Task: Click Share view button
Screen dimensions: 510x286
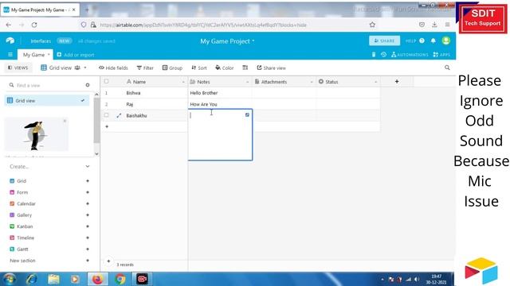Action: (271, 68)
